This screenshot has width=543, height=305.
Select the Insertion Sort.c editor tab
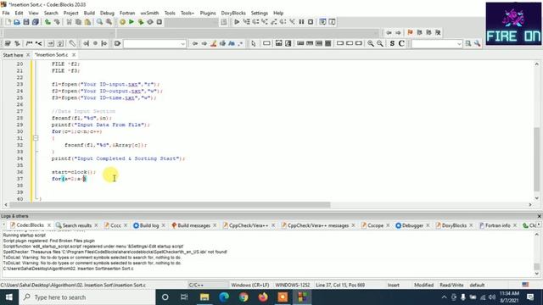[x=52, y=55]
